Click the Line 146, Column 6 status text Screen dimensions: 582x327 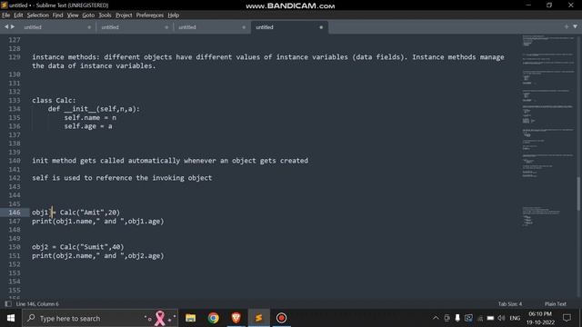[x=37, y=303]
